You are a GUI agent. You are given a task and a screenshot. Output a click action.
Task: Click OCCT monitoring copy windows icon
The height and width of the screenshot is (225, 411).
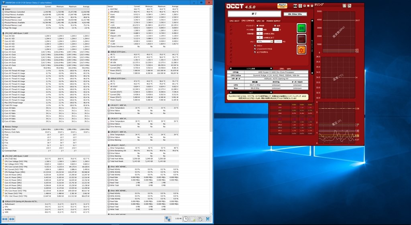point(350,6)
